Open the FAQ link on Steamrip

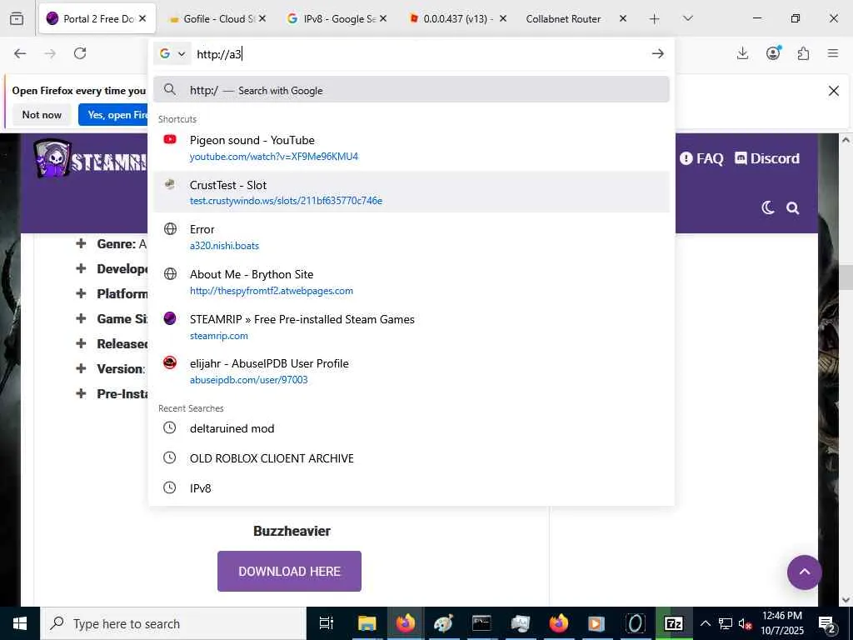[701, 158]
